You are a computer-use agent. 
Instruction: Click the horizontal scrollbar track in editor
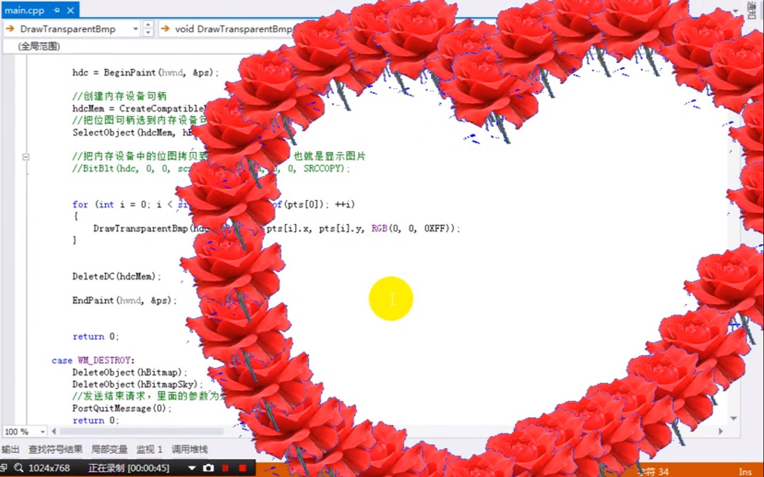141,431
